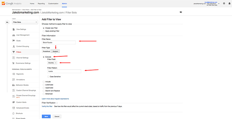
Task: Select the Uppercase radio button
Action: coord(43,88)
